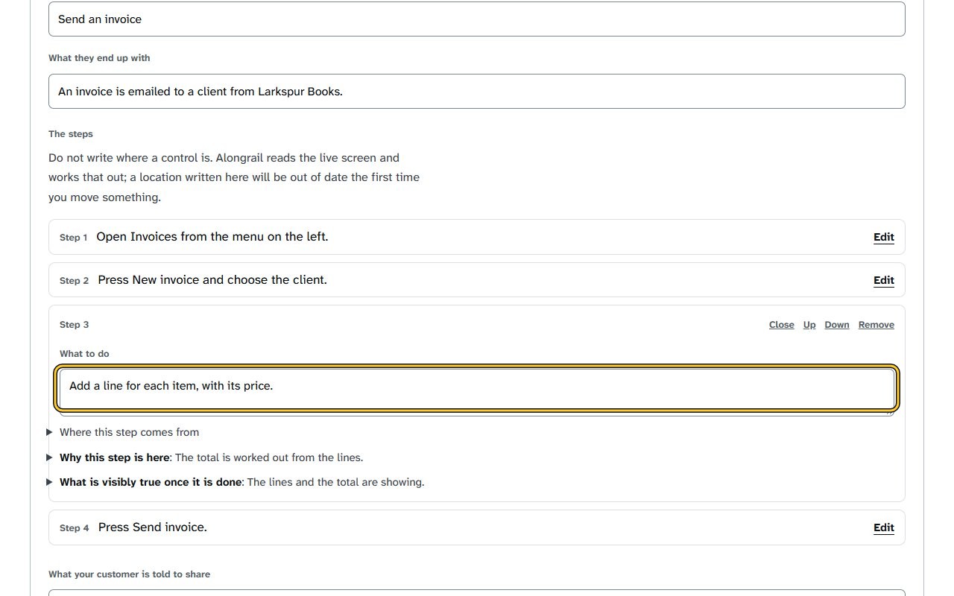Remove Step 3

[876, 325]
